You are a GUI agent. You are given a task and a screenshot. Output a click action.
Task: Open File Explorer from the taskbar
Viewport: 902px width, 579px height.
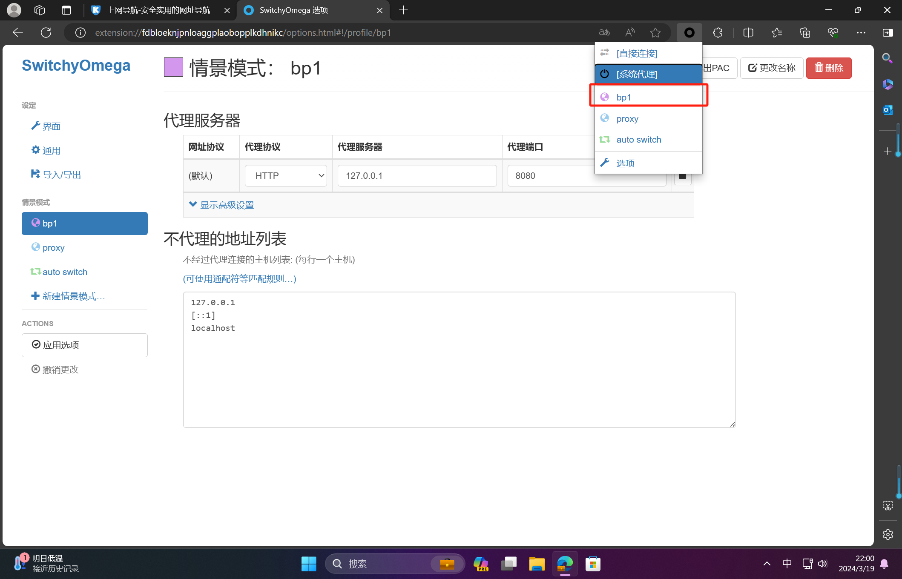(537, 563)
